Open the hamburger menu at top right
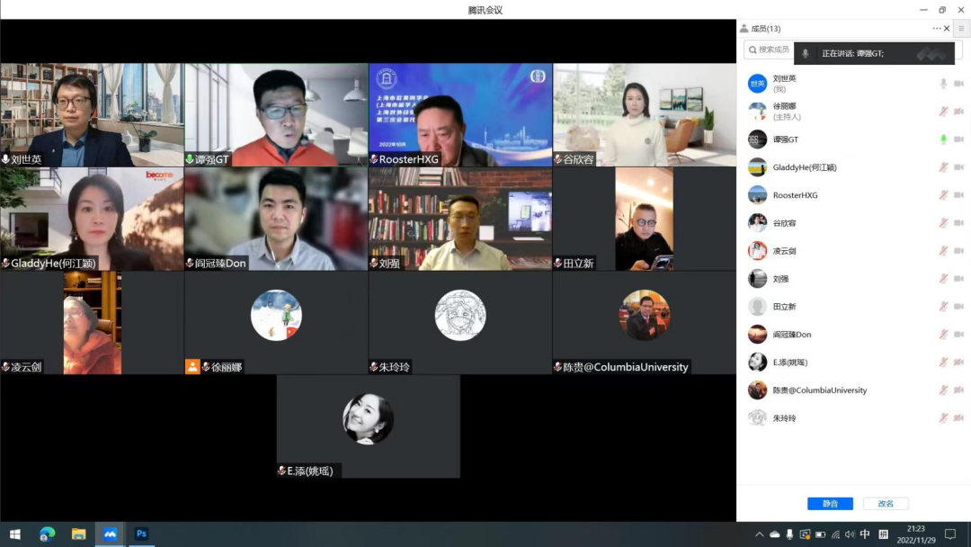 [x=961, y=29]
